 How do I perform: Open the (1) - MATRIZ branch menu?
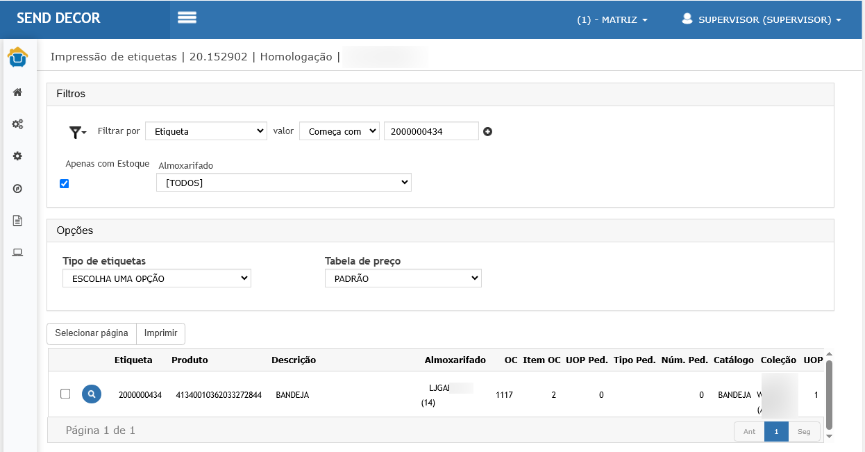612,19
